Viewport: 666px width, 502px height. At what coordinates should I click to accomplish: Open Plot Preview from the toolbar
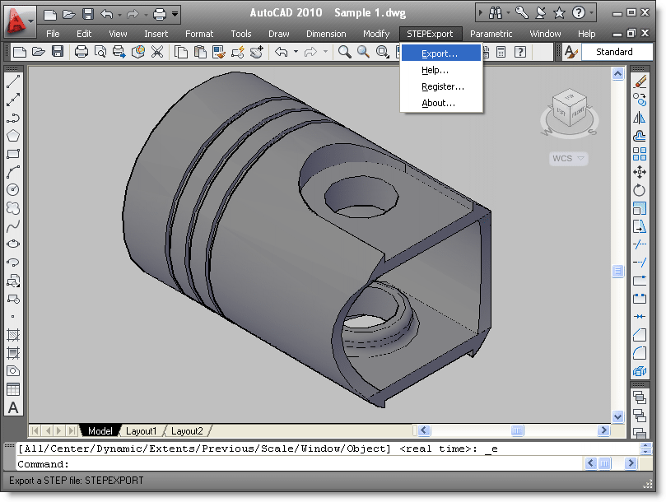[100, 52]
